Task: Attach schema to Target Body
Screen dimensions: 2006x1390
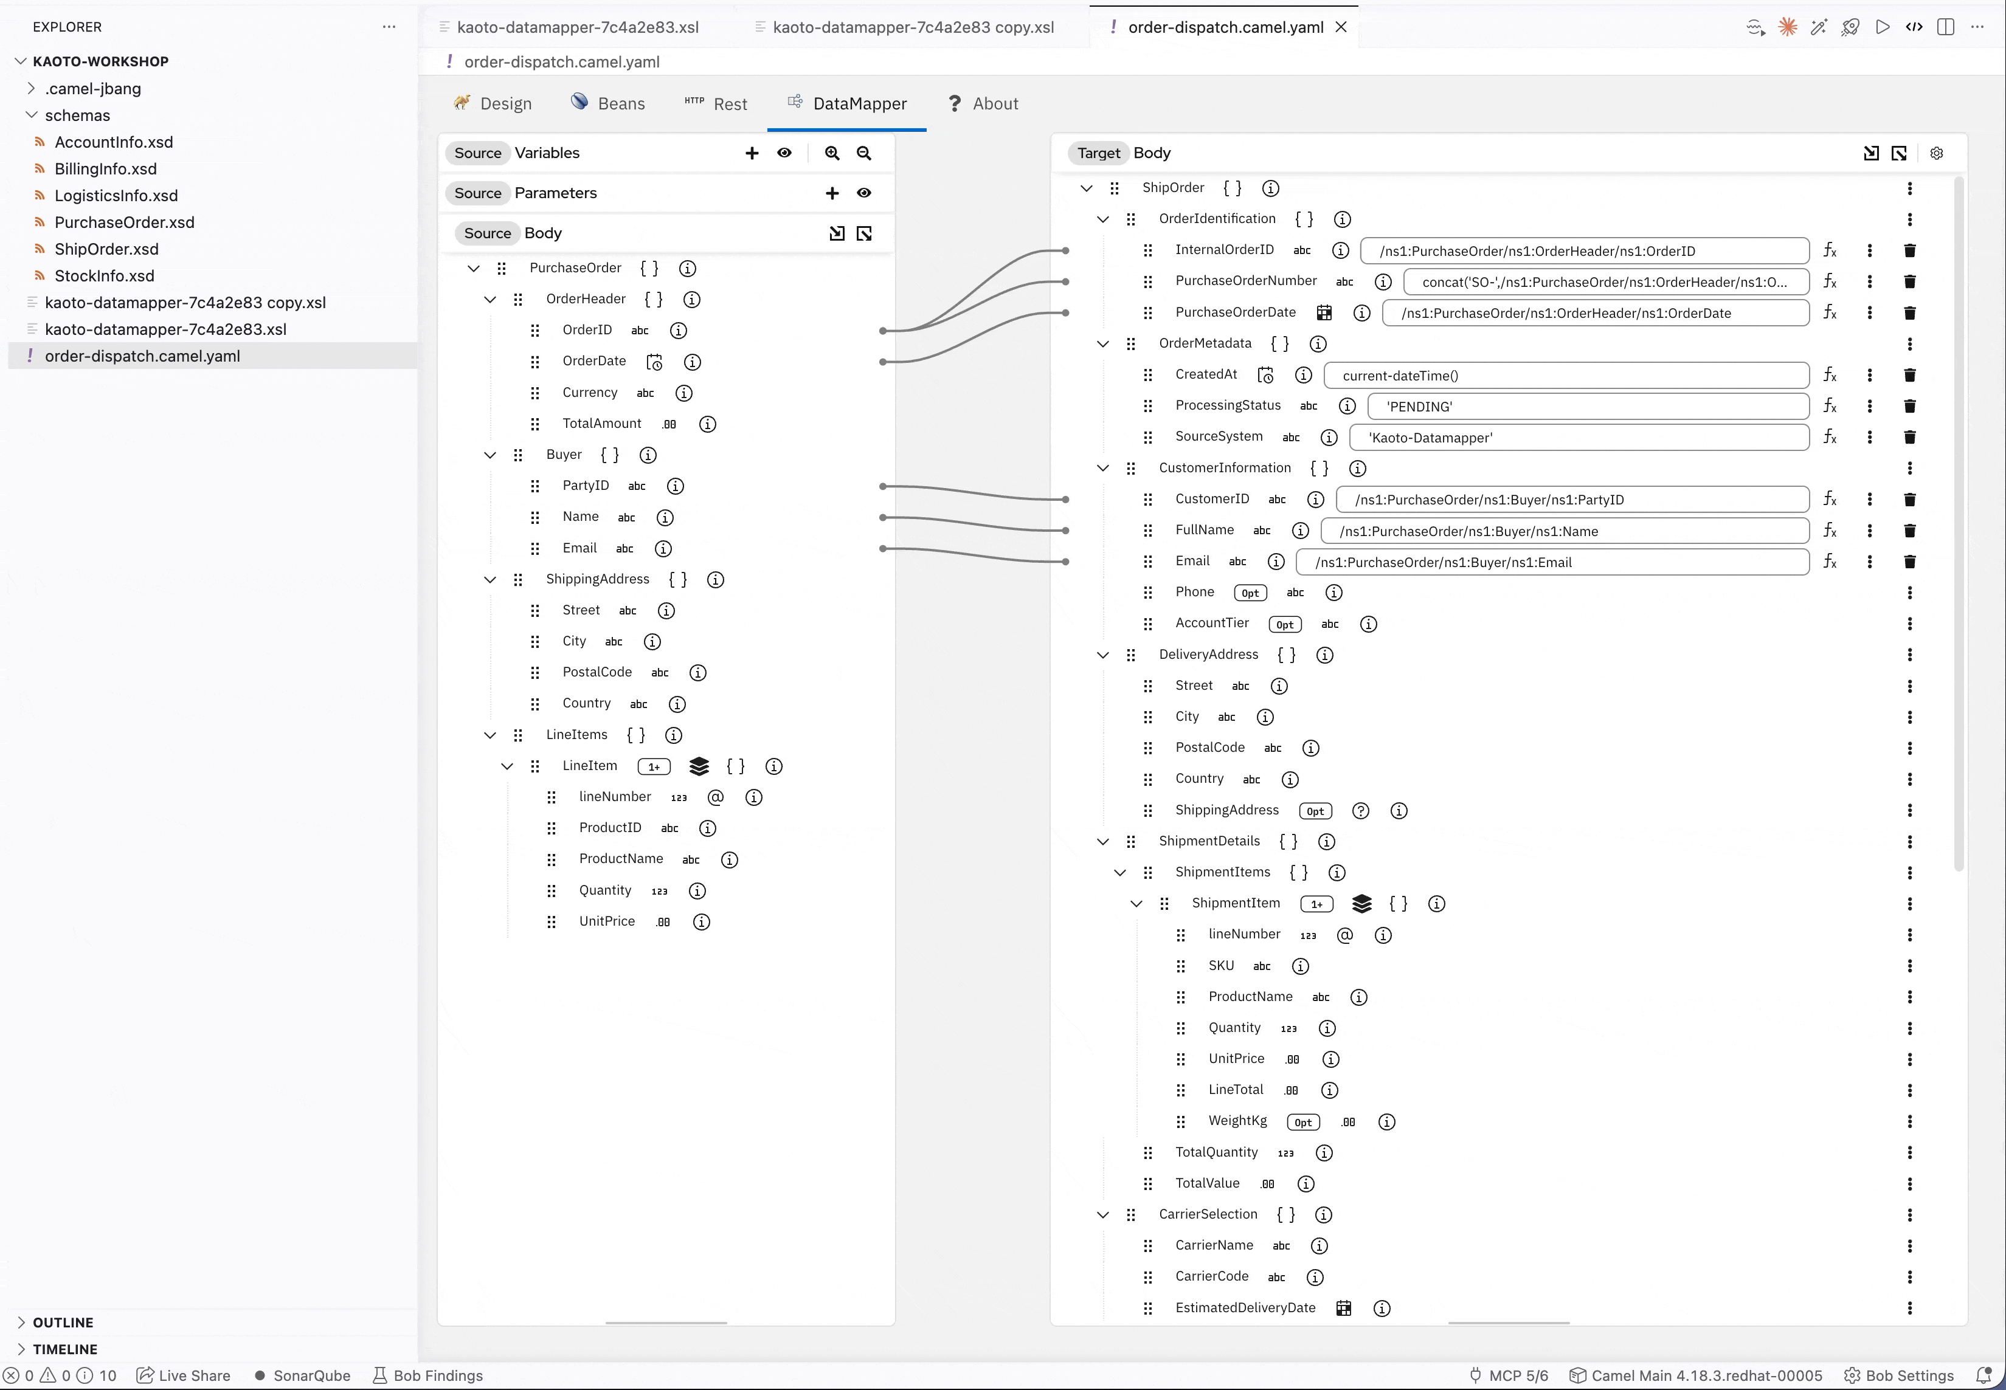Action: (x=1871, y=153)
